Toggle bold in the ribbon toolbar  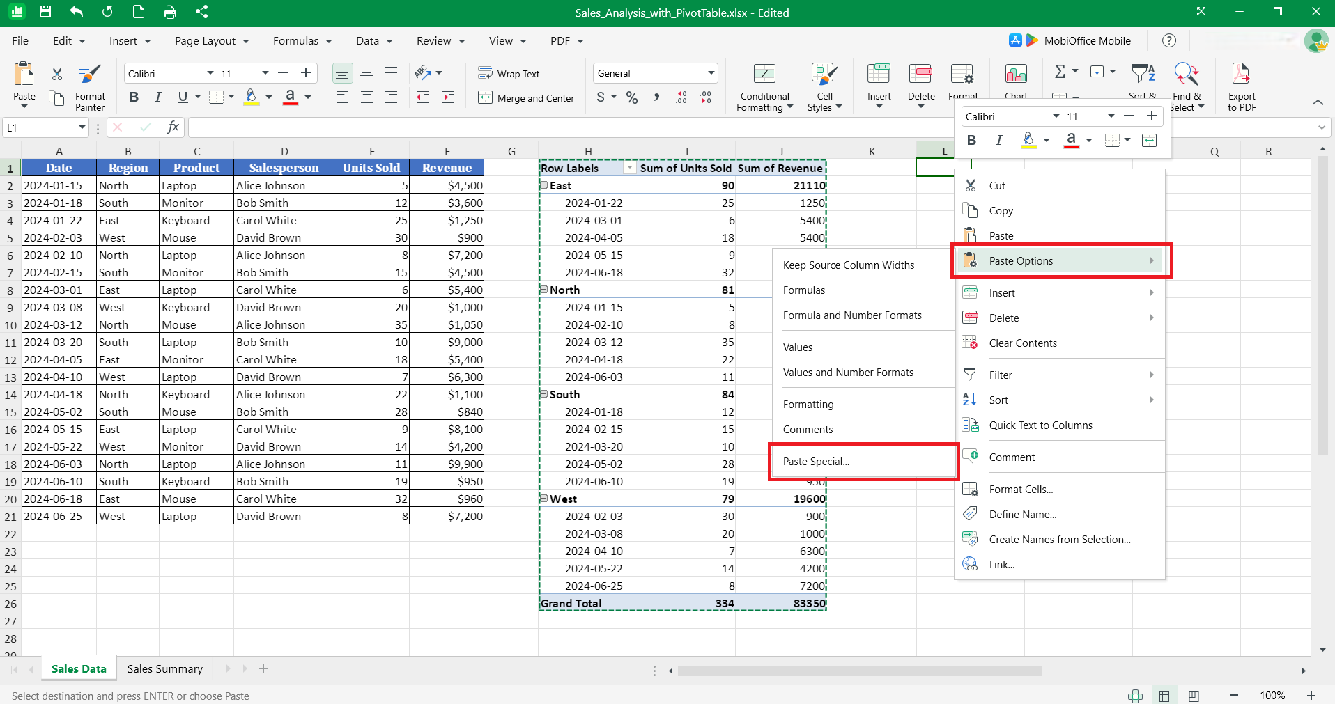pos(134,97)
